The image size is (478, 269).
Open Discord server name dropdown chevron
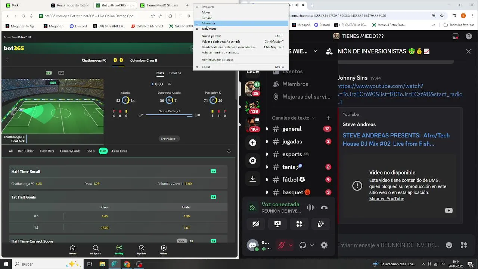pyautogui.click(x=316, y=52)
